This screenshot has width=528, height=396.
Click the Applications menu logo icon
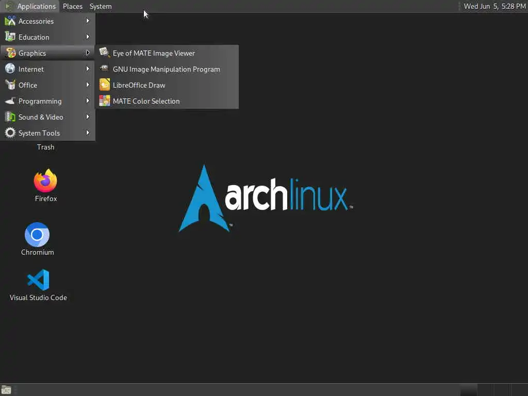[9, 6]
